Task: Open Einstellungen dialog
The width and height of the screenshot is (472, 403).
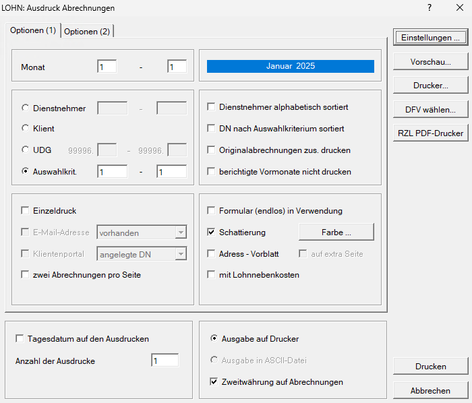Action: pyautogui.click(x=431, y=38)
